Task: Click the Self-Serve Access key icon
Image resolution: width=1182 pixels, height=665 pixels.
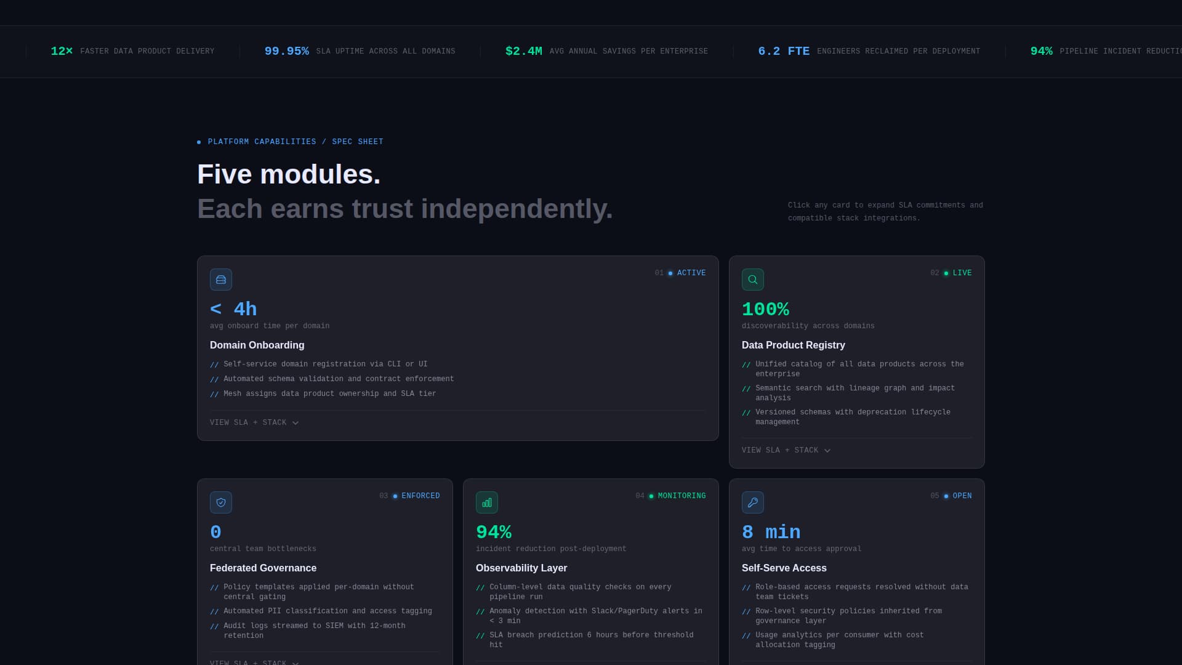Action: tap(753, 502)
